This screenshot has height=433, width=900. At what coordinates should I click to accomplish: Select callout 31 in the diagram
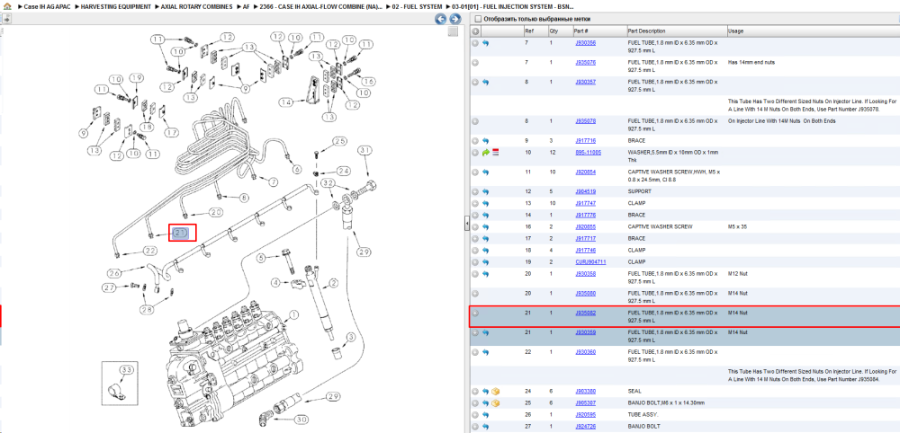tap(365, 150)
